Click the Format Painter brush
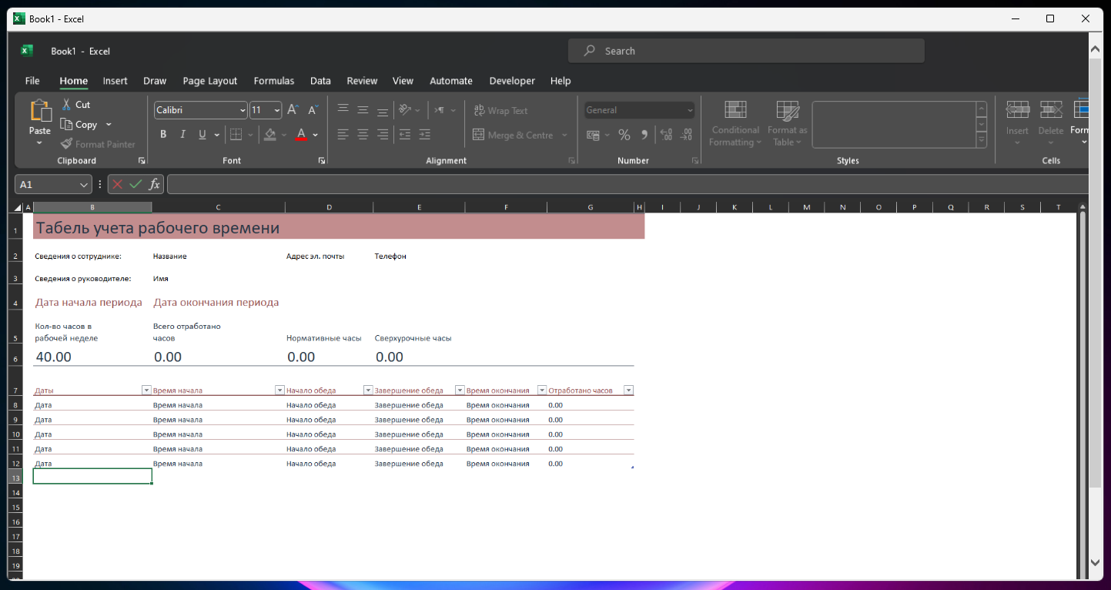 point(67,144)
